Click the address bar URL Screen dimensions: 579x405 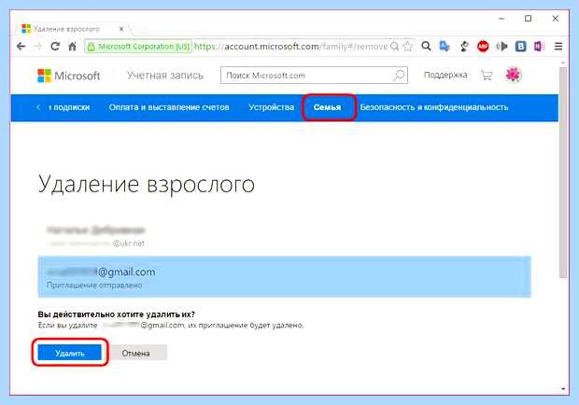(x=291, y=47)
